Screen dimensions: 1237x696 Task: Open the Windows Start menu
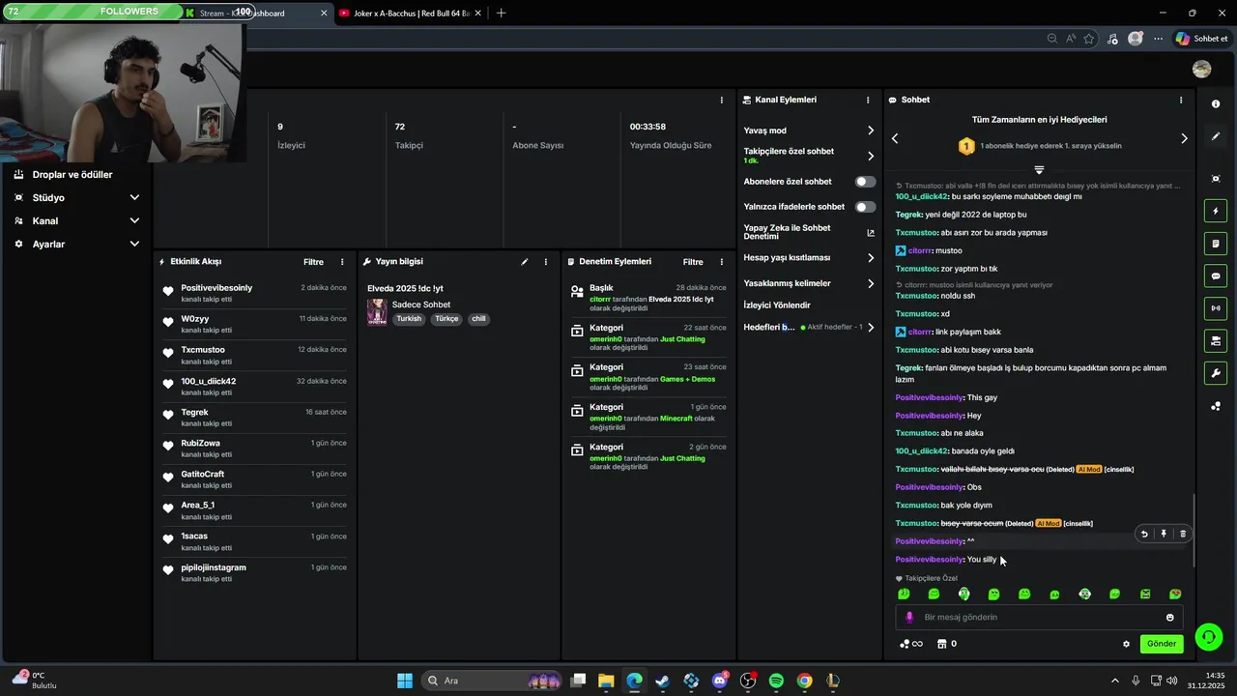pyautogui.click(x=405, y=681)
